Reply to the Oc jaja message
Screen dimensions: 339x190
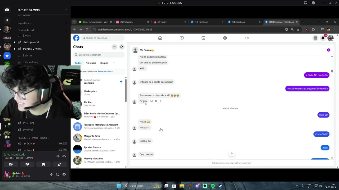(x=156, y=101)
